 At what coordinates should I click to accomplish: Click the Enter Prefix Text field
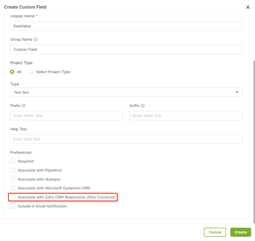66,116
